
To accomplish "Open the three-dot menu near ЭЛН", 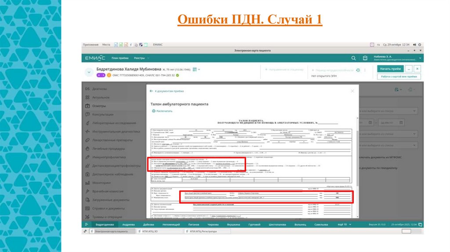I will coord(365,70).
